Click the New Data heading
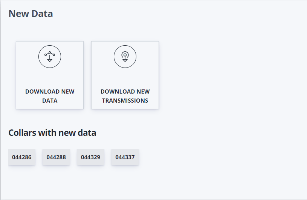The width and height of the screenshot is (307, 200). click(31, 14)
